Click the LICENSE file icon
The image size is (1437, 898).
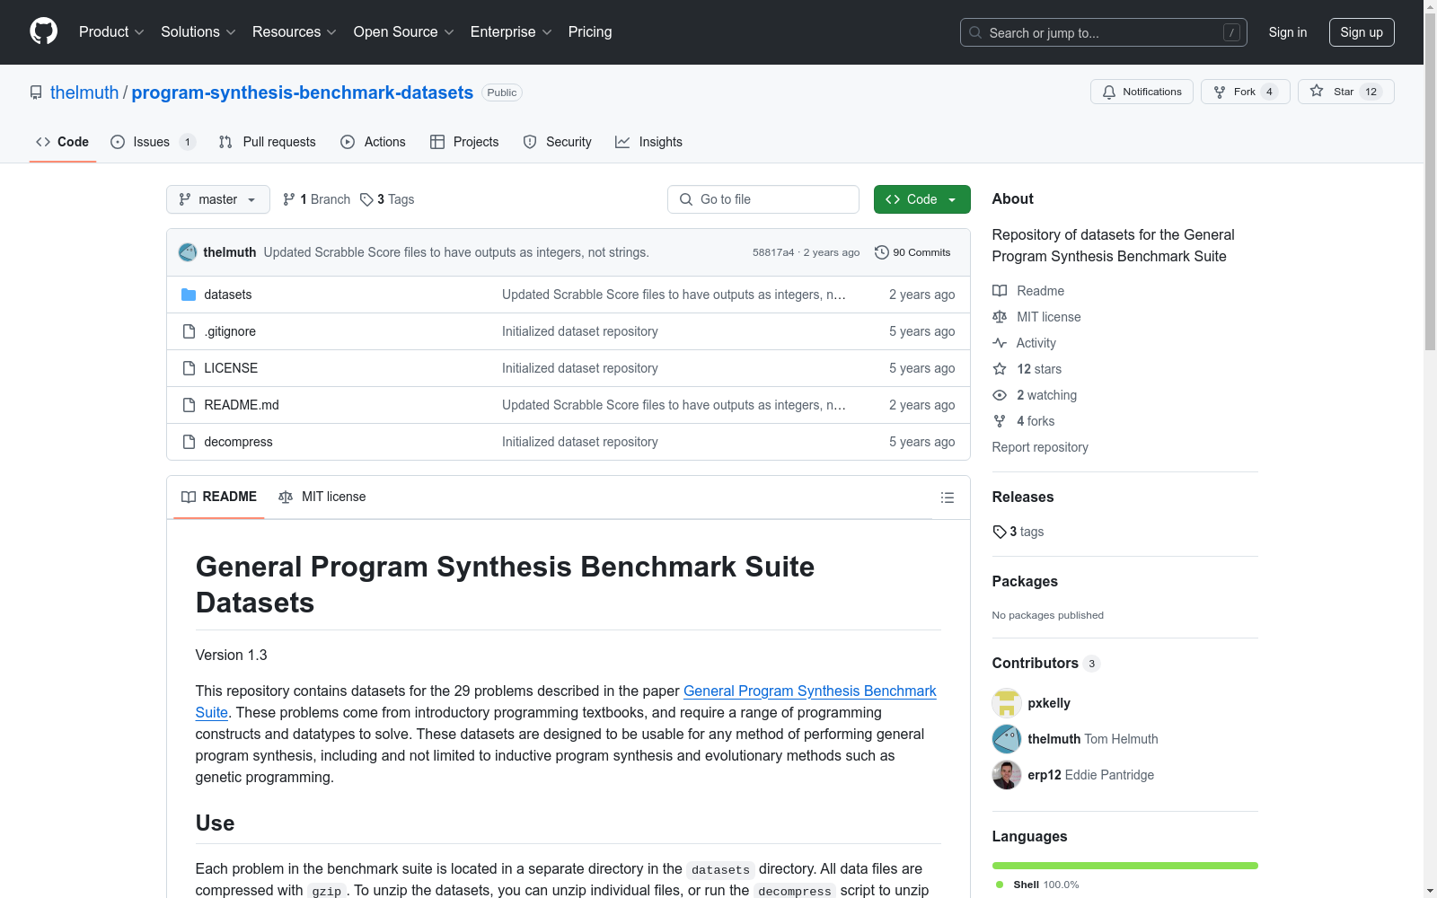(189, 368)
